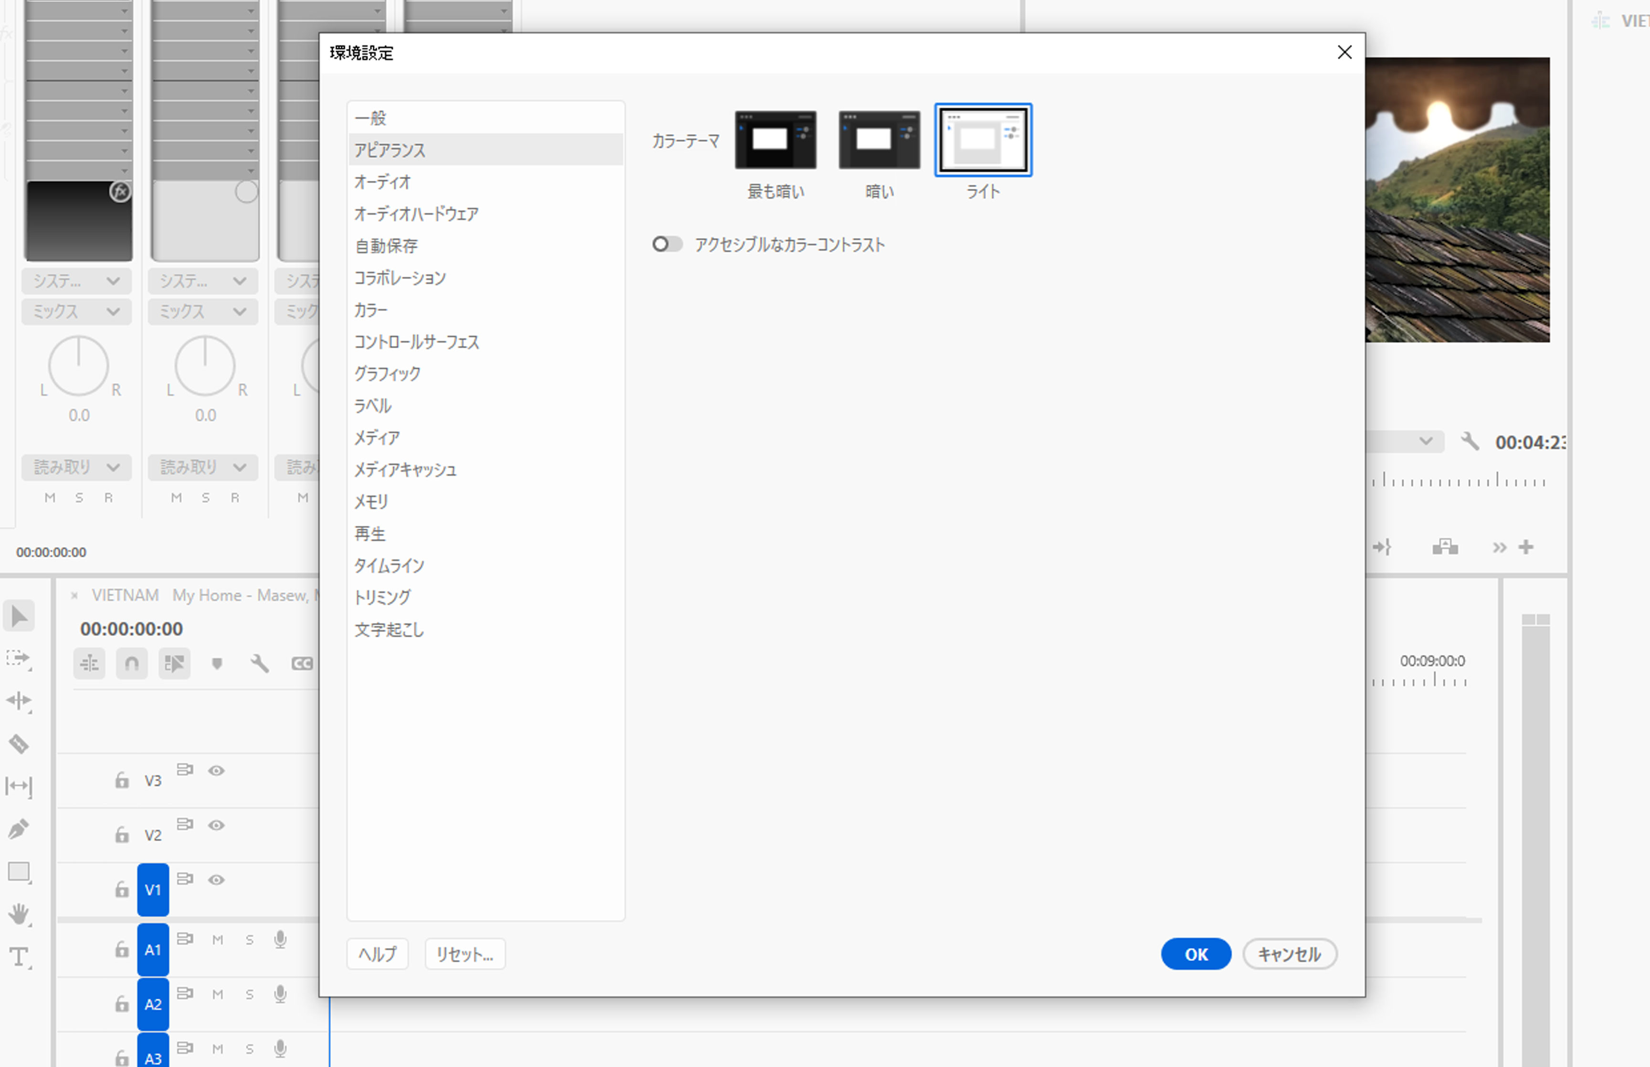Select the Hand tool
Image resolution: width=1650 pixels, height=1067 pixels.
[x=19, y=914]
